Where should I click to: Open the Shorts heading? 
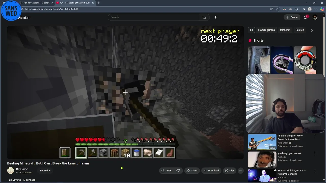(x=258, y=41)
